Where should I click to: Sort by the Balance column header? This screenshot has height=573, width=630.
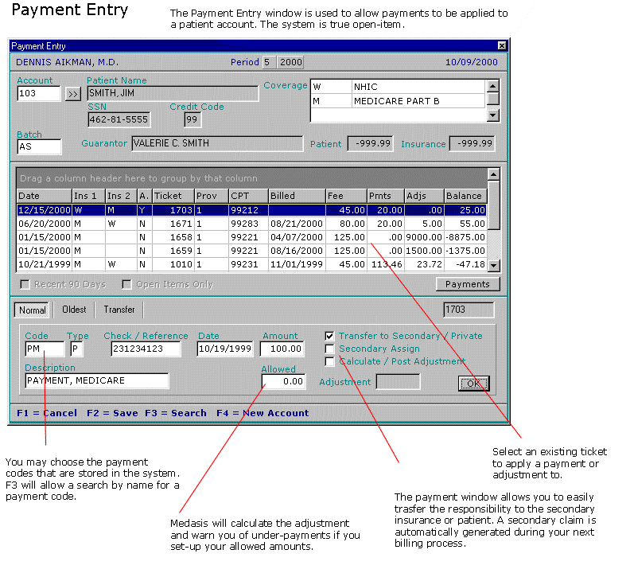coord(464,196)
